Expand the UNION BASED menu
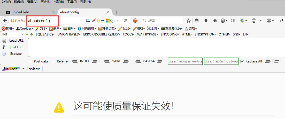 coord(69,34)
